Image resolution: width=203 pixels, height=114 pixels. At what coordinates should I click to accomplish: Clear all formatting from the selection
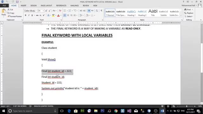click(60, 11)
